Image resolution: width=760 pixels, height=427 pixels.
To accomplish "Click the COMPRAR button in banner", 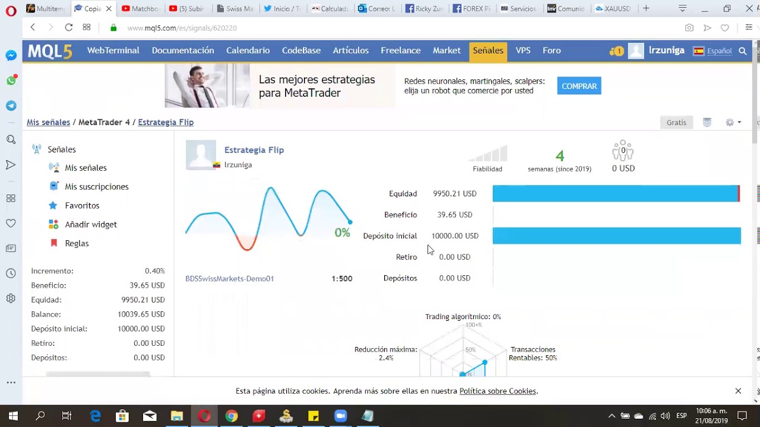I will pyautogui.click(x=579, y=86).
